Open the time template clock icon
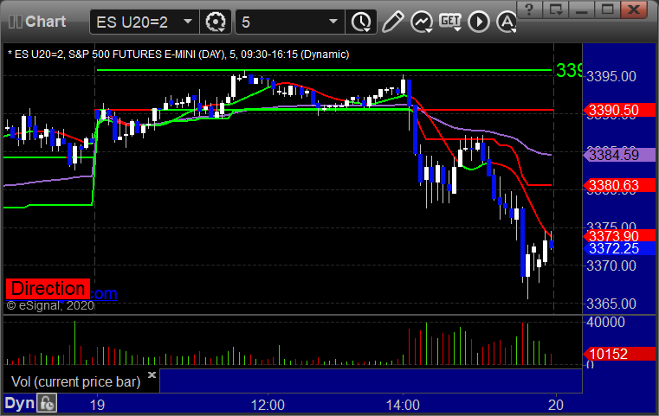 [x=361, y=22]
